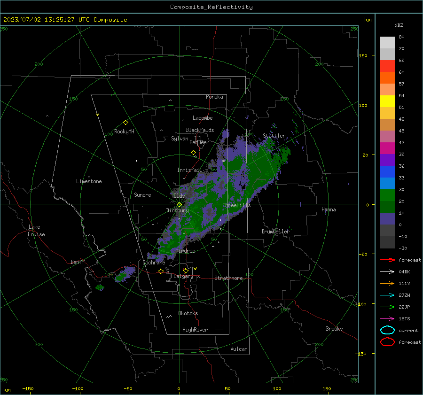
Task: Click the magenta 18TS arrow icon
Action: click(387, 319)
